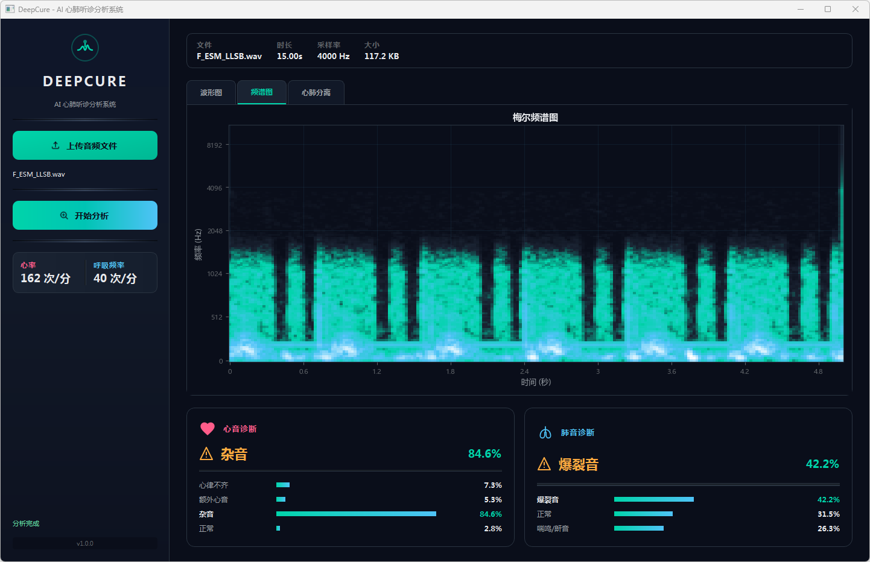Click the 杂音 84.6% probability bar

[356, 514]
